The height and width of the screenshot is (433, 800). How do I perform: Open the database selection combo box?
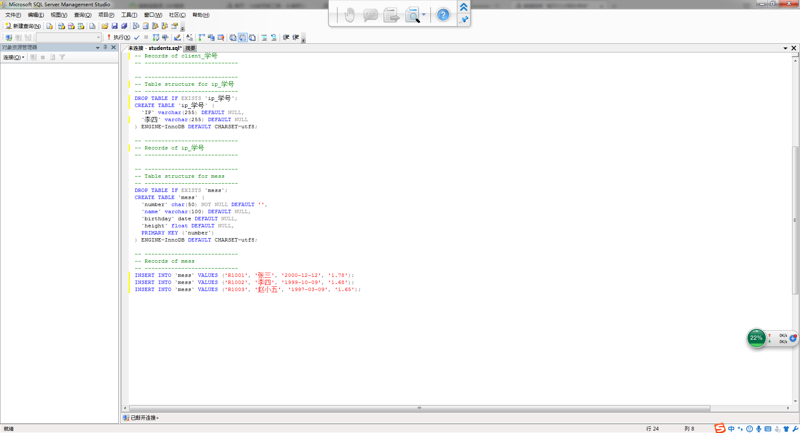point(98,37)
